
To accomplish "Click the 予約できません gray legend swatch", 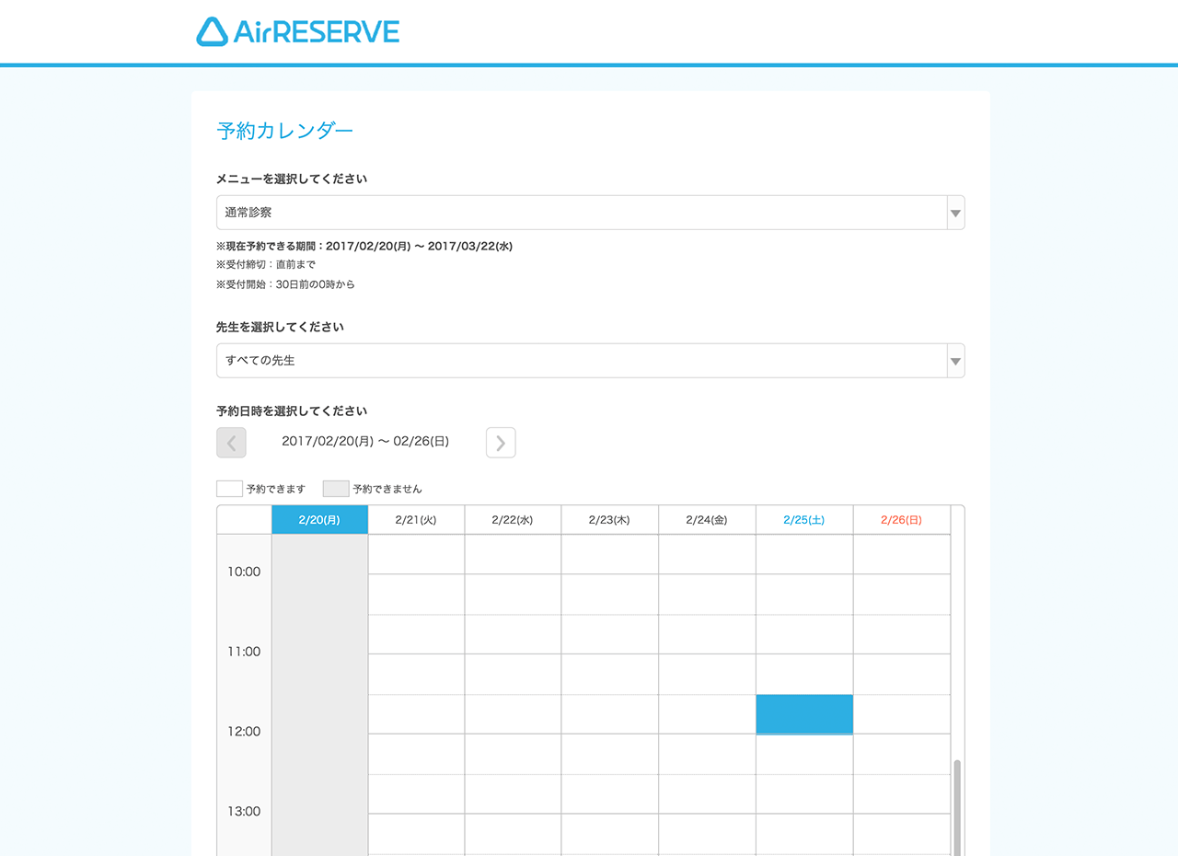I will (336, 489).
